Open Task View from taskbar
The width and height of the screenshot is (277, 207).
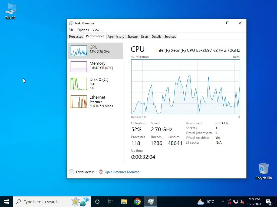[x=110, y=202]
